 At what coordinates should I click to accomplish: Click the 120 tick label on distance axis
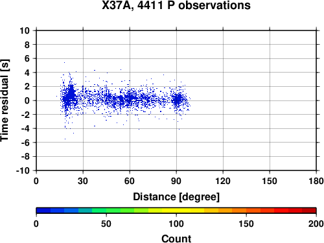pyautogui.click(x=223, y=181)
